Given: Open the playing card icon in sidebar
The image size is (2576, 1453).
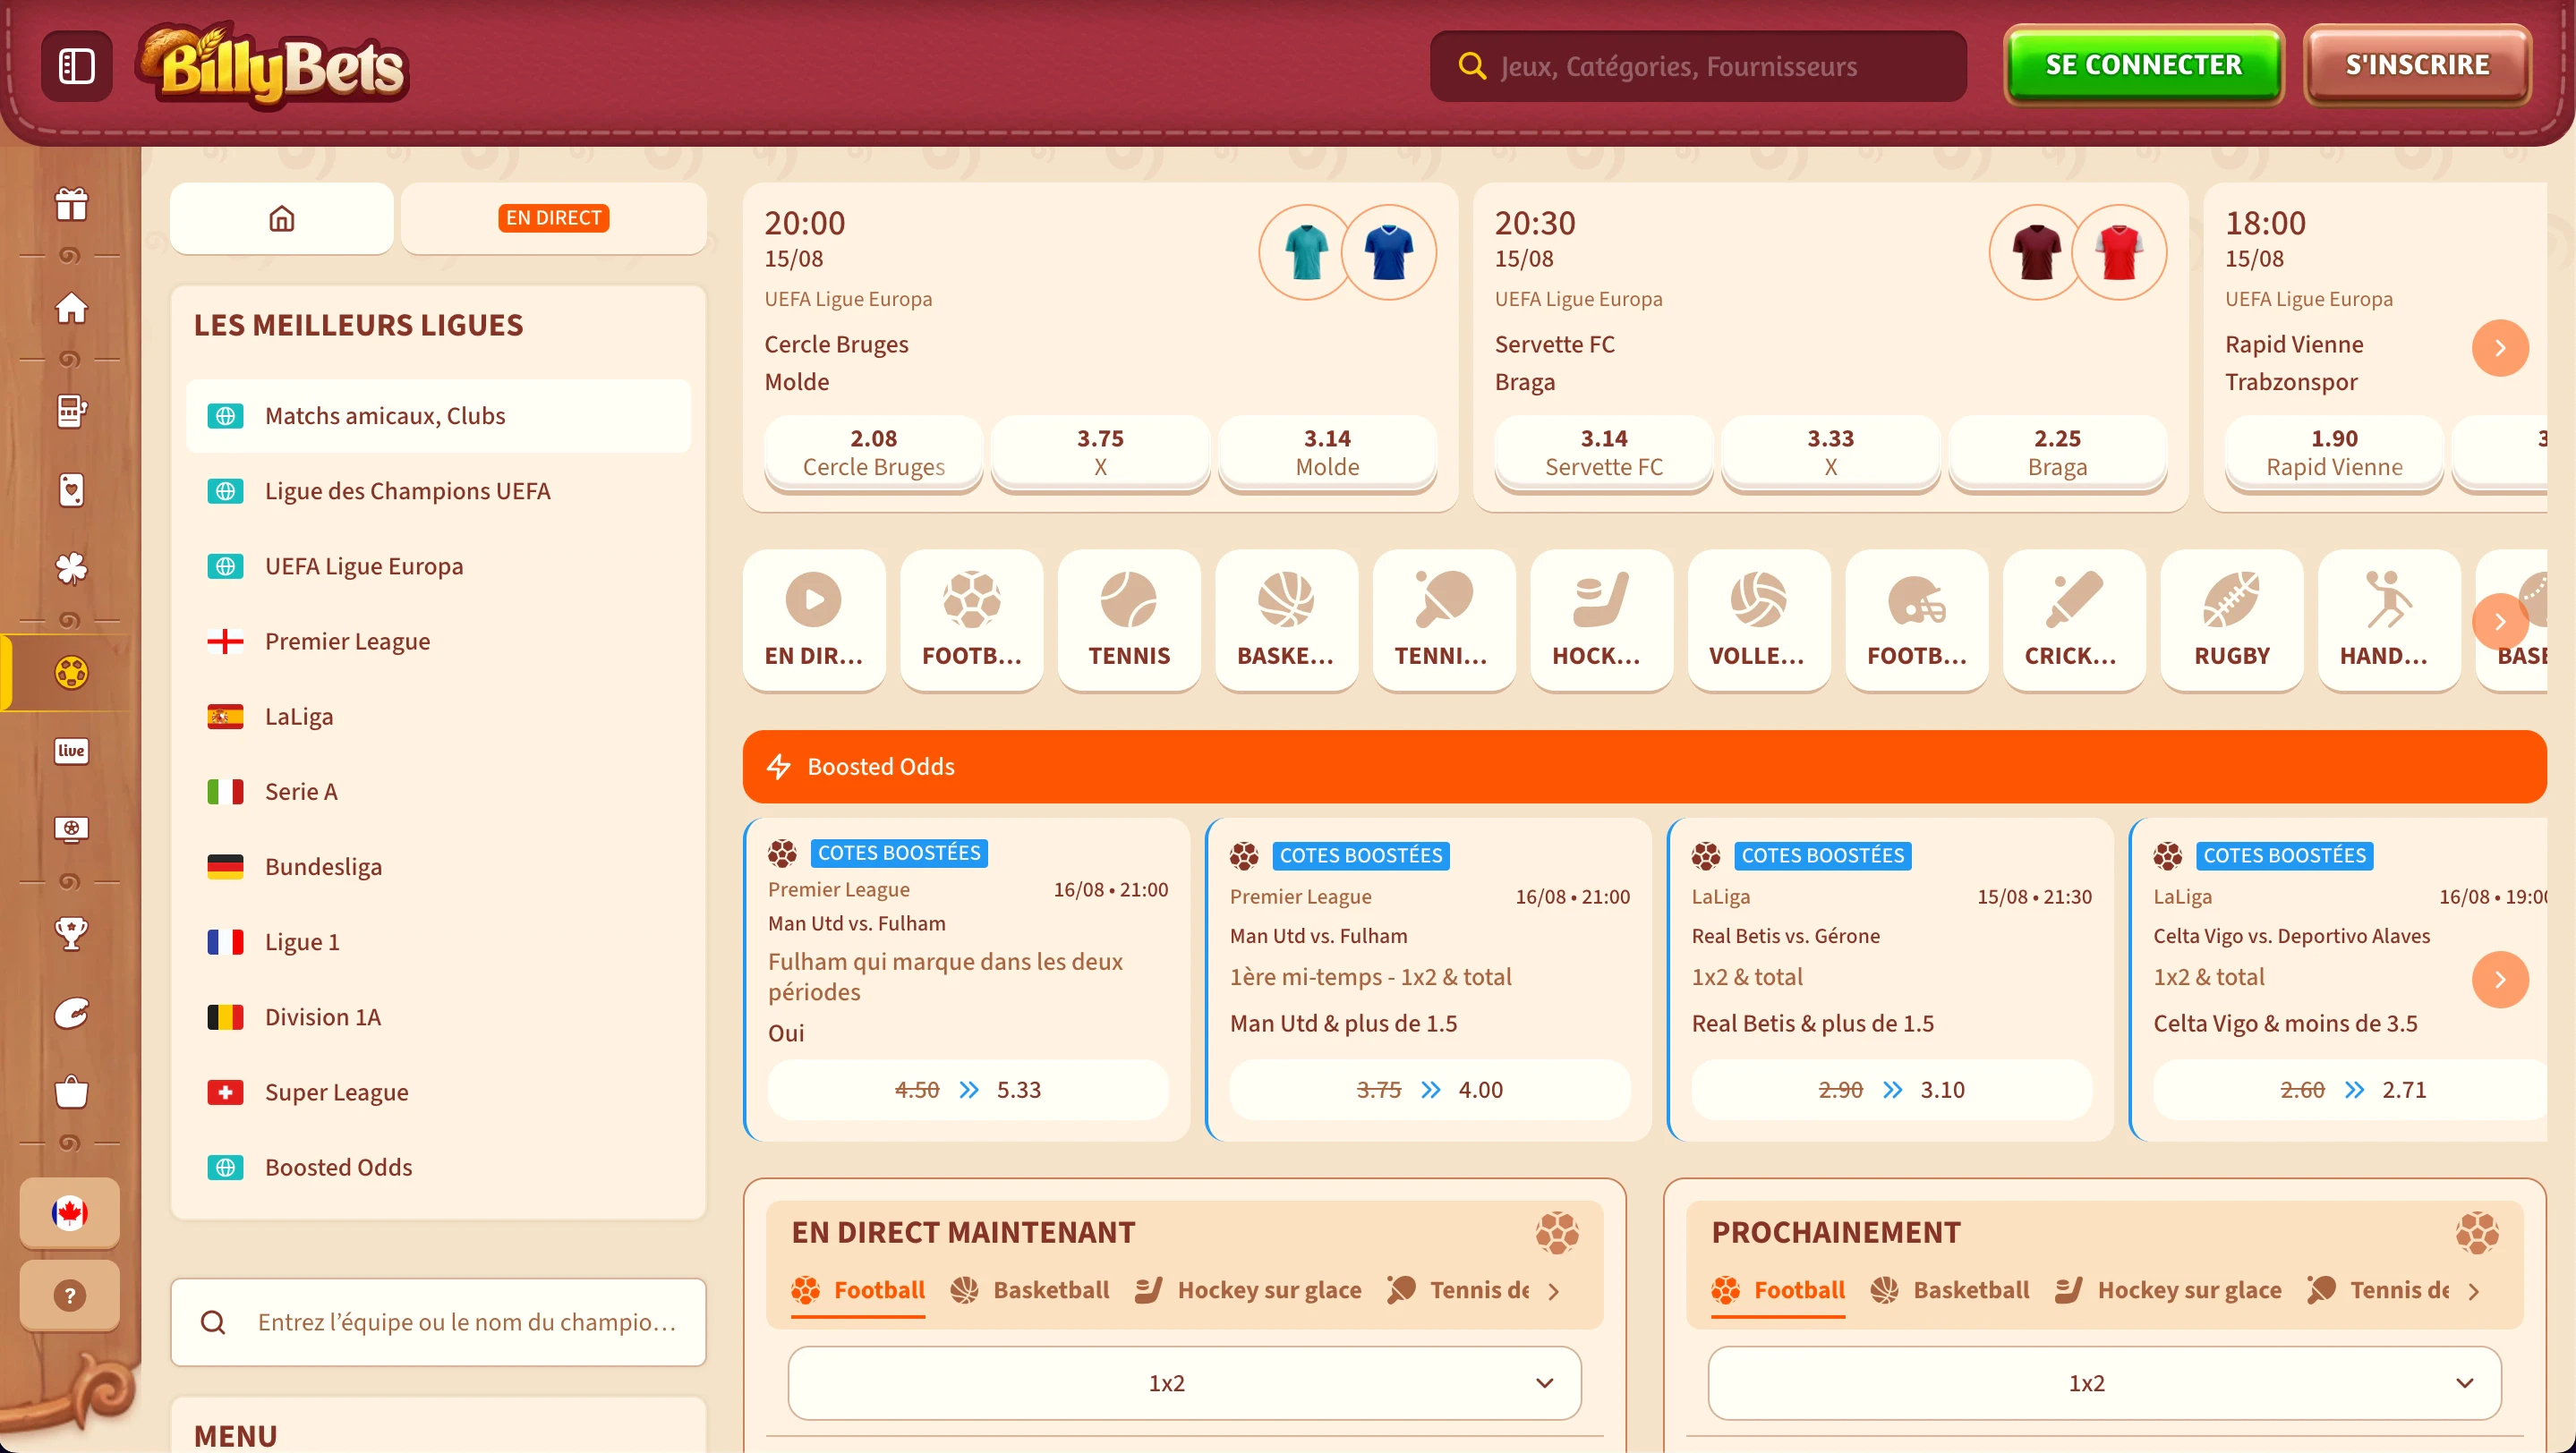Looking at the screenshot, I should click(x=71, y=489).
